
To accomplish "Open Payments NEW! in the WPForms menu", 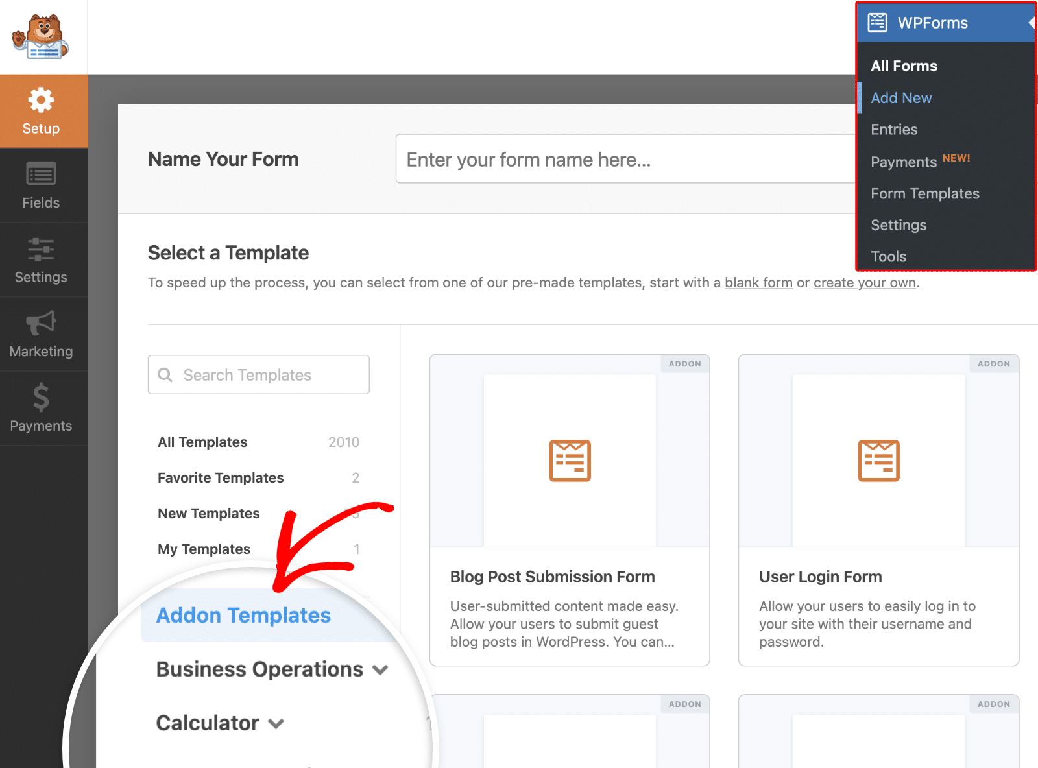I will click(920, 161).
